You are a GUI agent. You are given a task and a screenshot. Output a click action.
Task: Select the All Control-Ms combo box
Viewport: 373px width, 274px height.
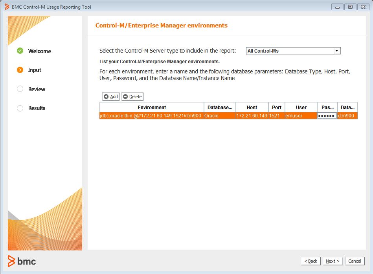tap(293, 51)
